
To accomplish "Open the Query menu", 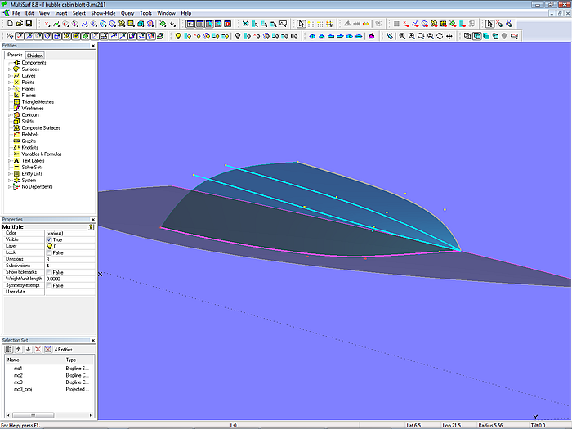I will (x=127, y=14).
